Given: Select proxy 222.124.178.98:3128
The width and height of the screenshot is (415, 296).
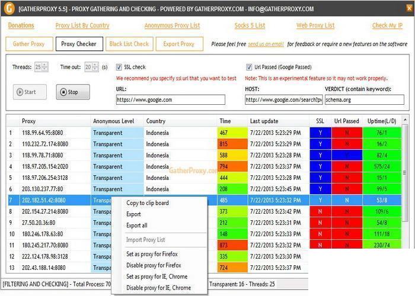Looking at the screenshot, I should point(45,256).
